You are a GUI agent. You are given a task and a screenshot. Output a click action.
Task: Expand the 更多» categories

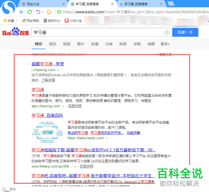tap(165, 44)
